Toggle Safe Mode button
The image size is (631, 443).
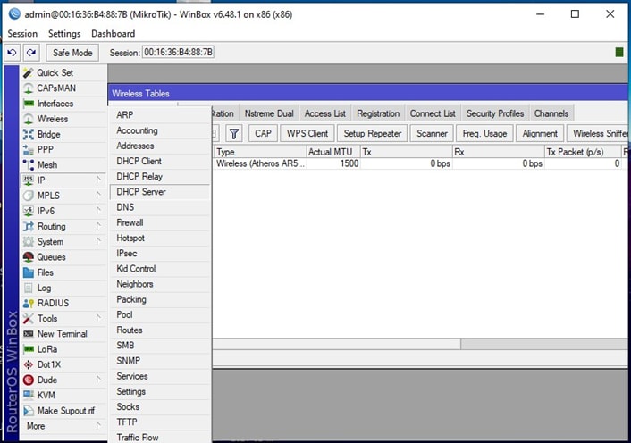pos(72,53)
